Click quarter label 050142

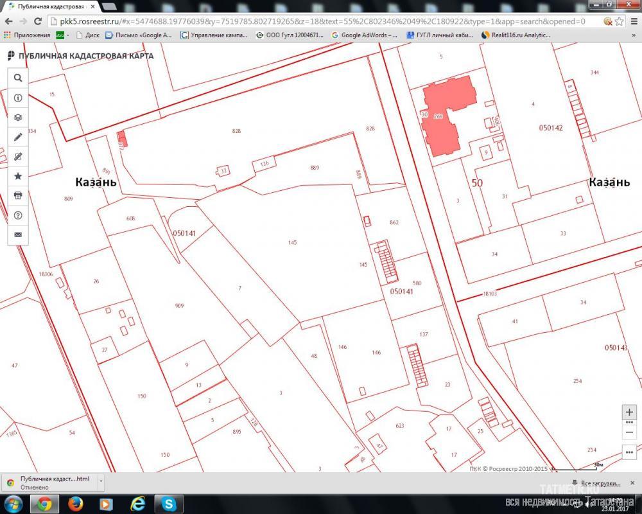tap(551, 128)
